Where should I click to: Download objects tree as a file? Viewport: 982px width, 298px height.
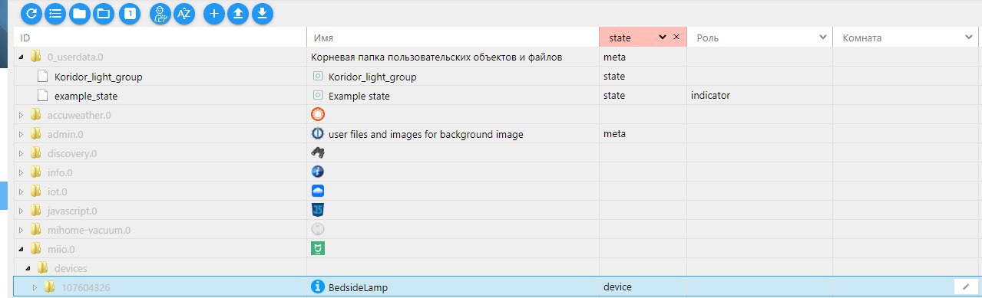pyautogui.click(x=263, y=13)
